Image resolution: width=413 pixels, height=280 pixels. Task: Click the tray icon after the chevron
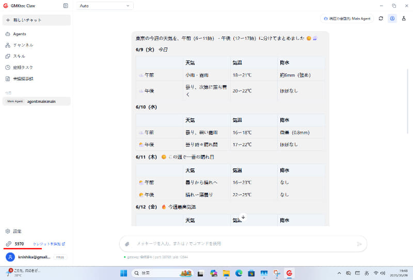(348, 273)
